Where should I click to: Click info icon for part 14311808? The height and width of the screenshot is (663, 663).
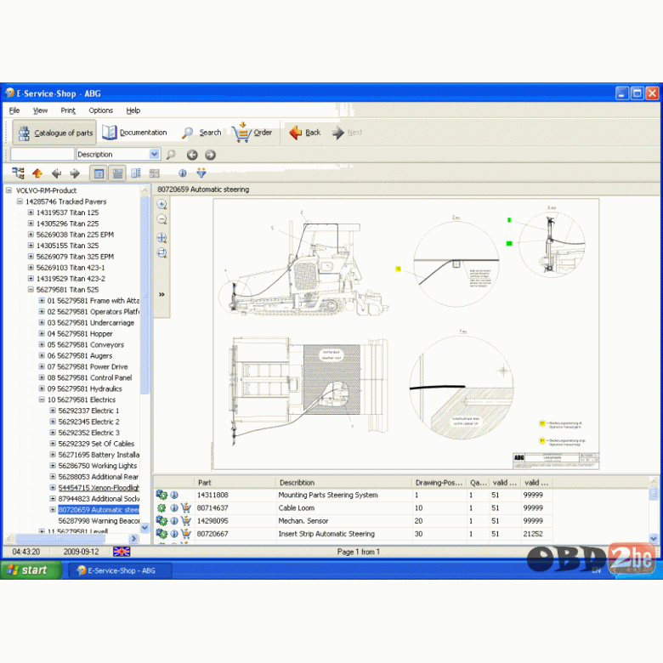[x=173, y=495]
